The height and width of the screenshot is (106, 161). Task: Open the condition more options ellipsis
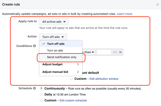point(115,52)
